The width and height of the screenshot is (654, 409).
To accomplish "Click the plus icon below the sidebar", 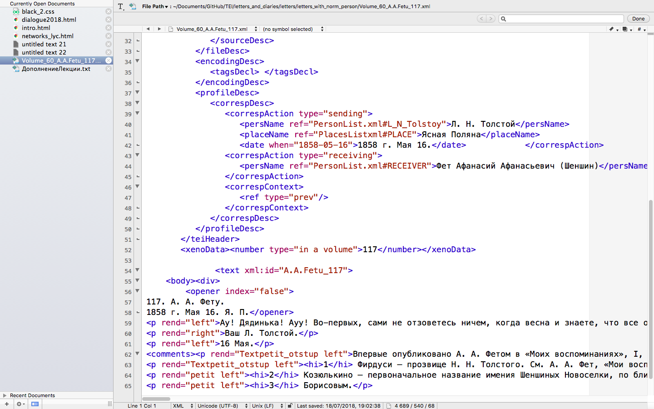I will click(x=7, y=404).
